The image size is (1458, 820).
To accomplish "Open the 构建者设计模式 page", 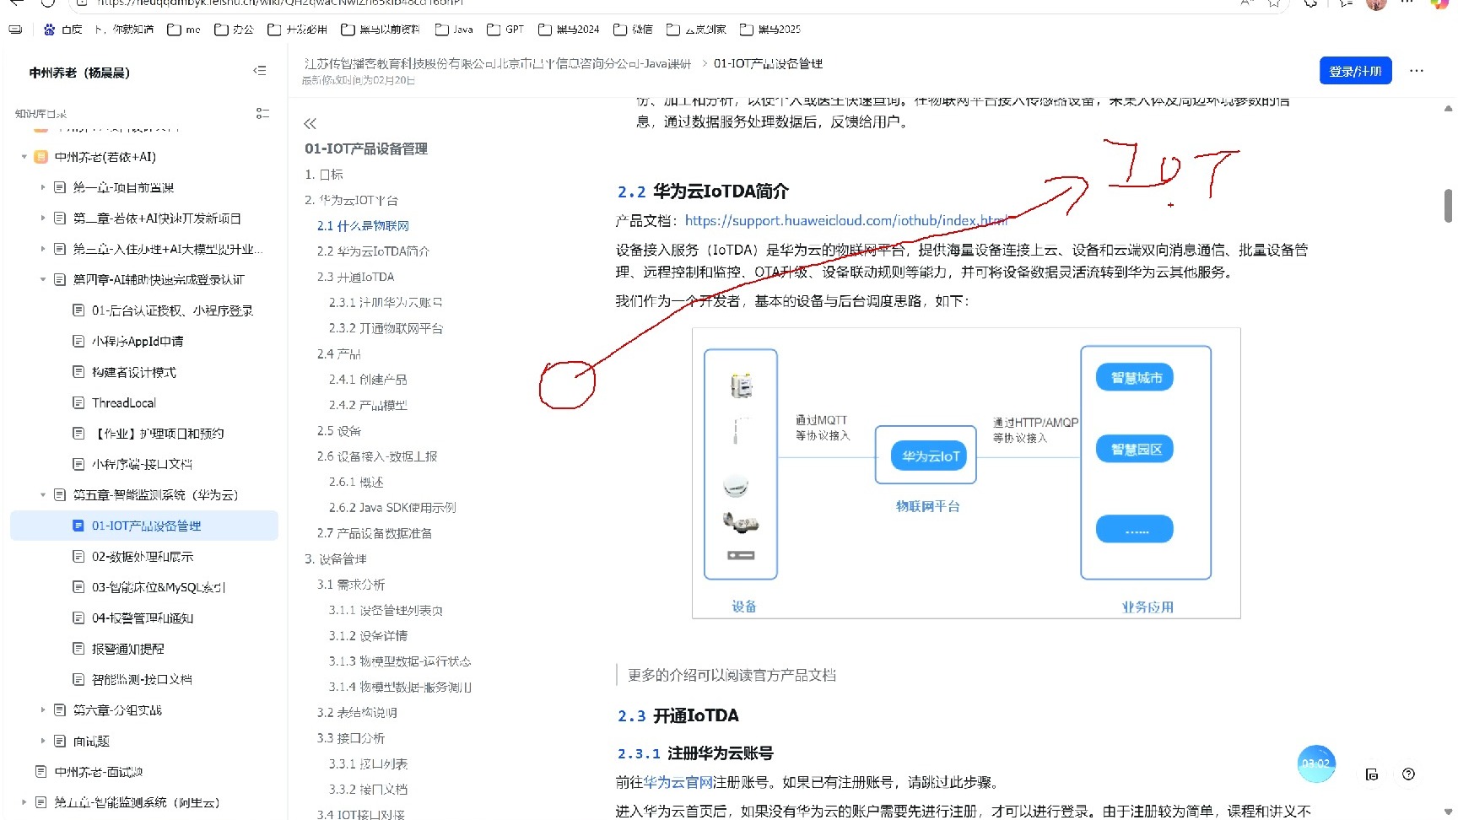I will point(134,372).
